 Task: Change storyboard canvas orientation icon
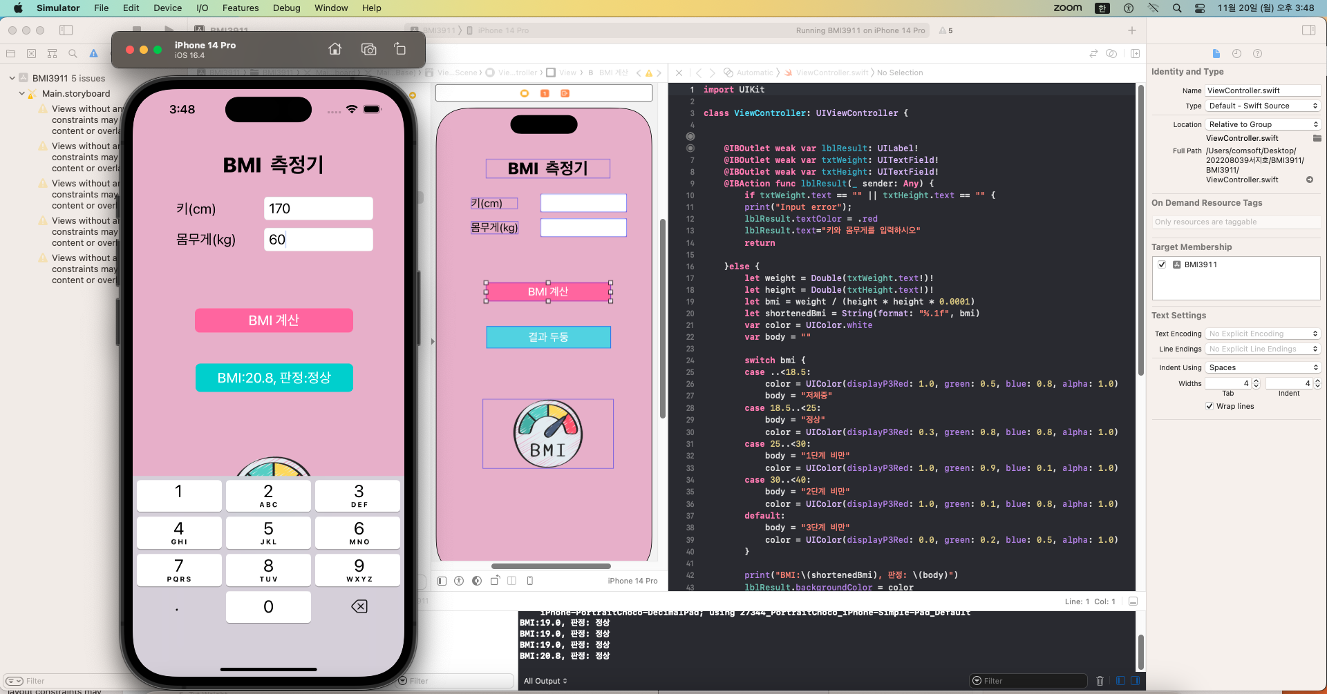click(495, 581)
